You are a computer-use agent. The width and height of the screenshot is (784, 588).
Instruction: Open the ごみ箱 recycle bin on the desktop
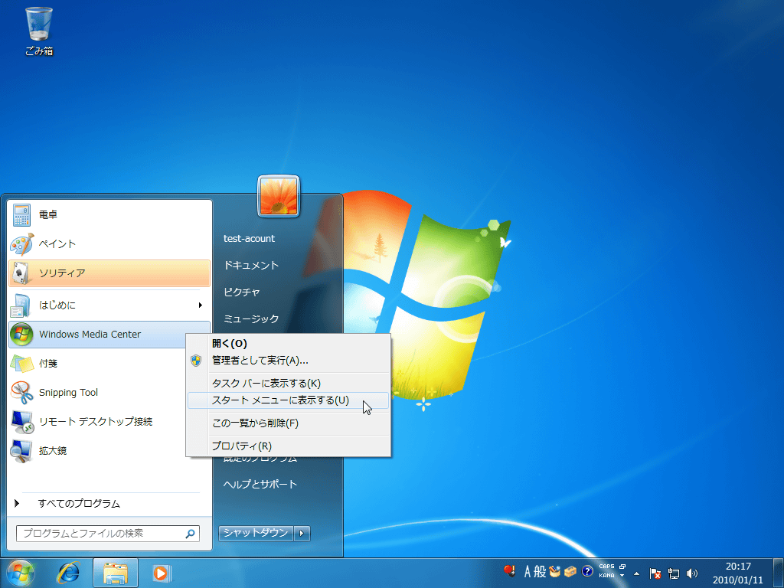point(39,31)
